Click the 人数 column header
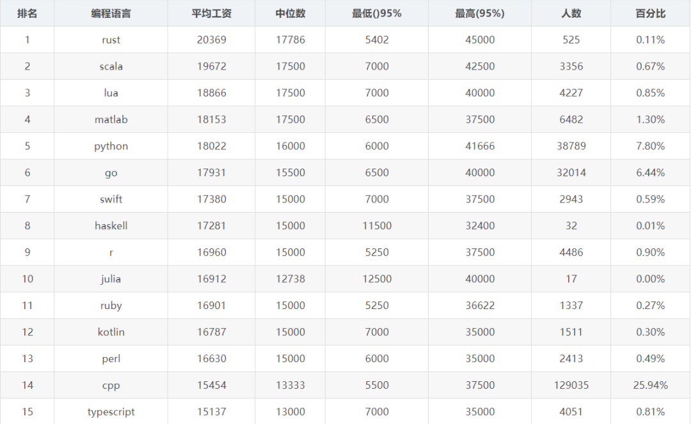This screenshot has height=424, width=691. tap(571, 13)
